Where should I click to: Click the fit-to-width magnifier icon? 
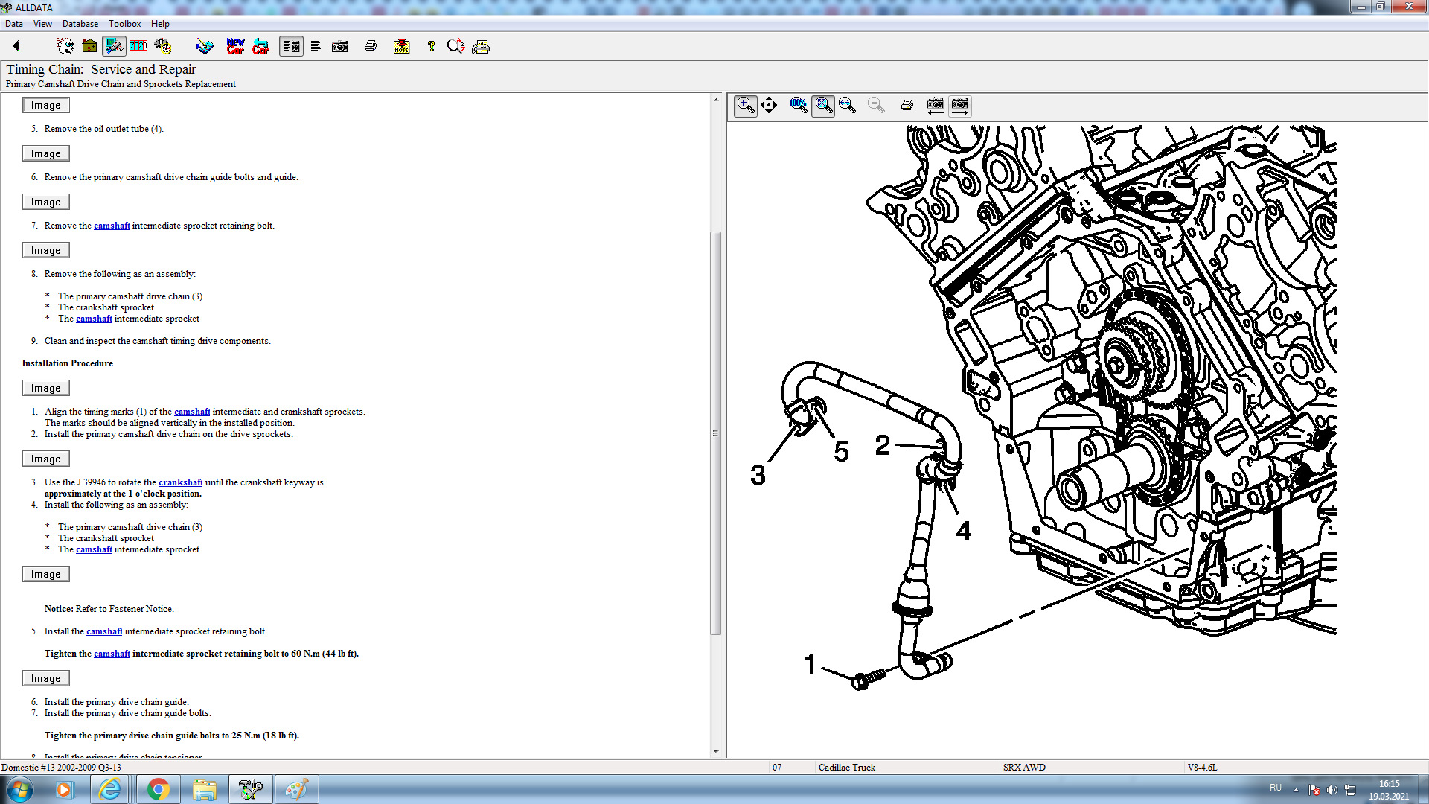click(x=847, y=105)
